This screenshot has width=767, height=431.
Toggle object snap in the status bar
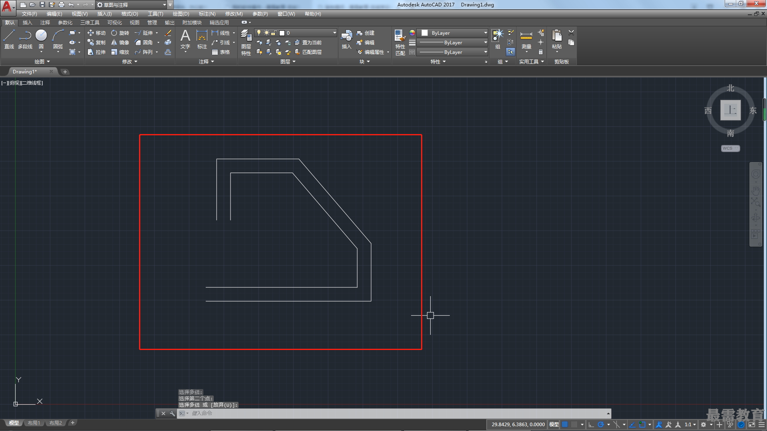pyautogui.click(x=642, y=425)
